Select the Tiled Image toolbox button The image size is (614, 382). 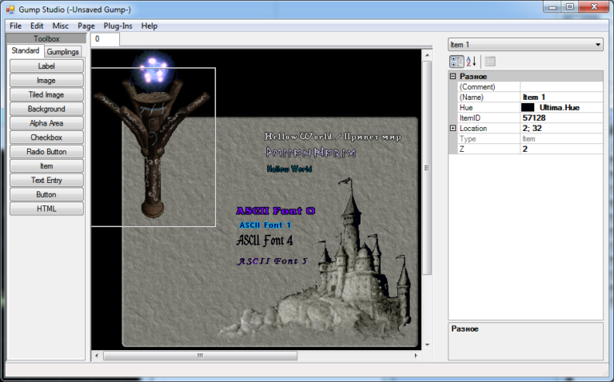46,95
